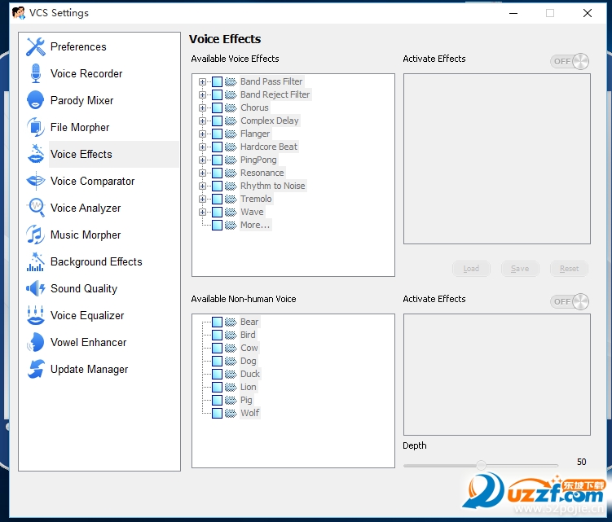
Task: Tick the Lion checkbox
Action: click(x=217, y=387)
